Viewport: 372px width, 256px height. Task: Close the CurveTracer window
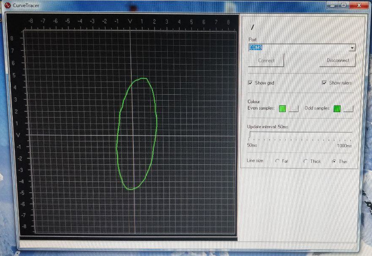(x=359, y=5)
